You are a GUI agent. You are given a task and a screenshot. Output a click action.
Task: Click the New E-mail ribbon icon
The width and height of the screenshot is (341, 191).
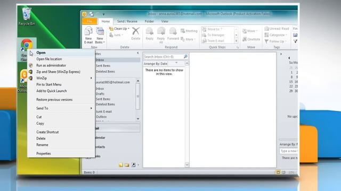pyautogui.click(x=88, y=35)
